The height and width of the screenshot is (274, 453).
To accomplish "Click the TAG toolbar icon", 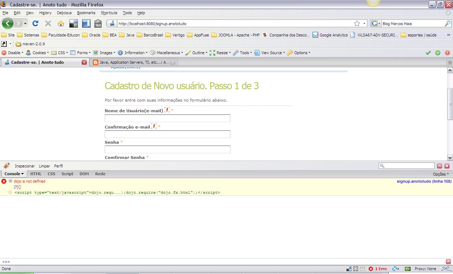I will pyautogui.click(x=98, y=23).
